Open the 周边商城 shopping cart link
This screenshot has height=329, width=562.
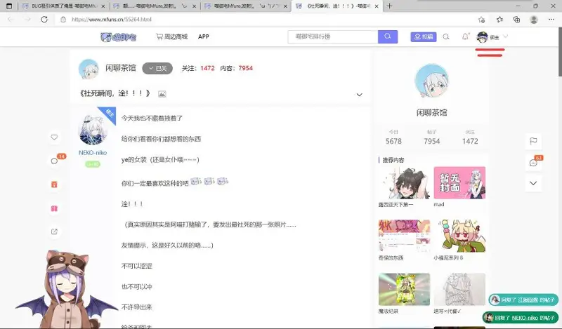coord(172,36)
